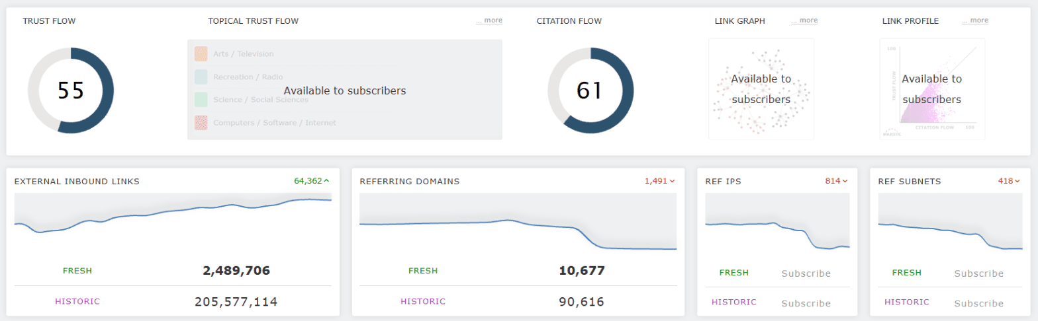The width and height of the screenshot is (1038, 321).
Task: Click the Link Profile heading
Action: [x=910, y=21]
